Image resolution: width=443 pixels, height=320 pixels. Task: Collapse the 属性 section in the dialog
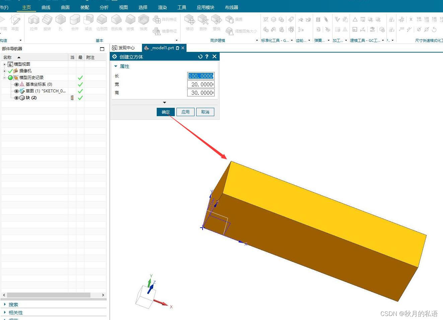(116, 66)
